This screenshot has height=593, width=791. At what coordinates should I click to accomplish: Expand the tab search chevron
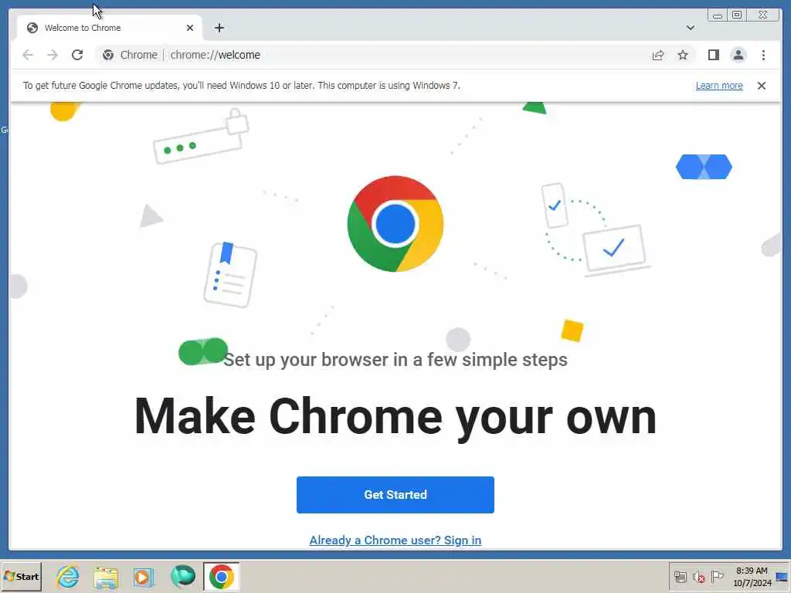click(x=690, y=28)
